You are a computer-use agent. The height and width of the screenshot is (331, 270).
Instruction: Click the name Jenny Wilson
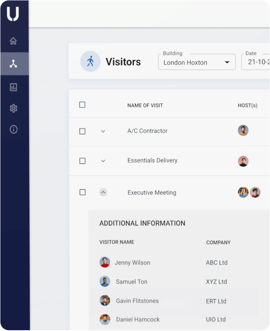[132, 262]
